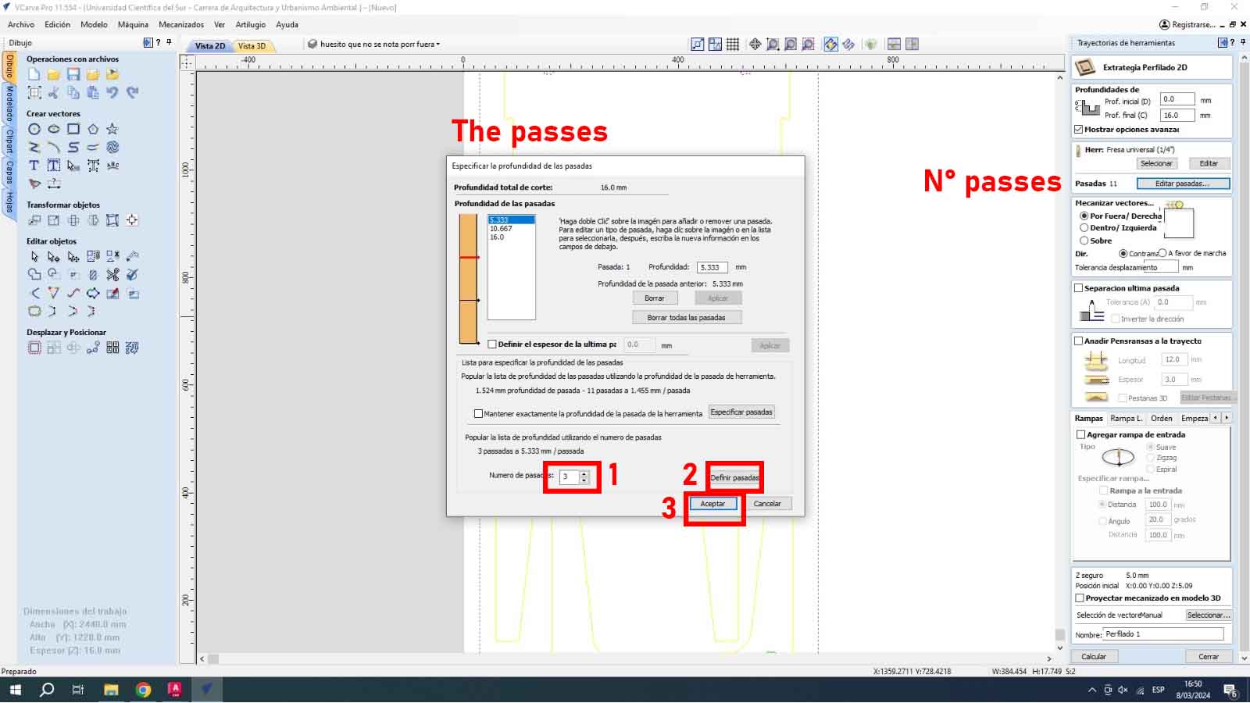This screenshot has width=1250, height=703.
Task: Open the Ayuda menu
Action: pyautogui.click(x=287, y=25)
